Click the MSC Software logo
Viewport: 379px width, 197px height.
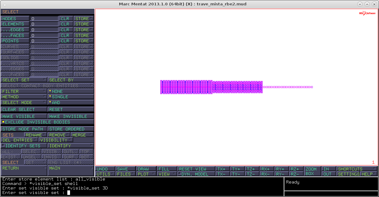click(x=367, y=14)
